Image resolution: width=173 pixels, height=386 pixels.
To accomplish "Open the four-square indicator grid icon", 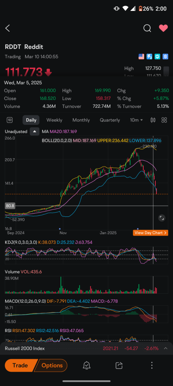I will 164,120.
